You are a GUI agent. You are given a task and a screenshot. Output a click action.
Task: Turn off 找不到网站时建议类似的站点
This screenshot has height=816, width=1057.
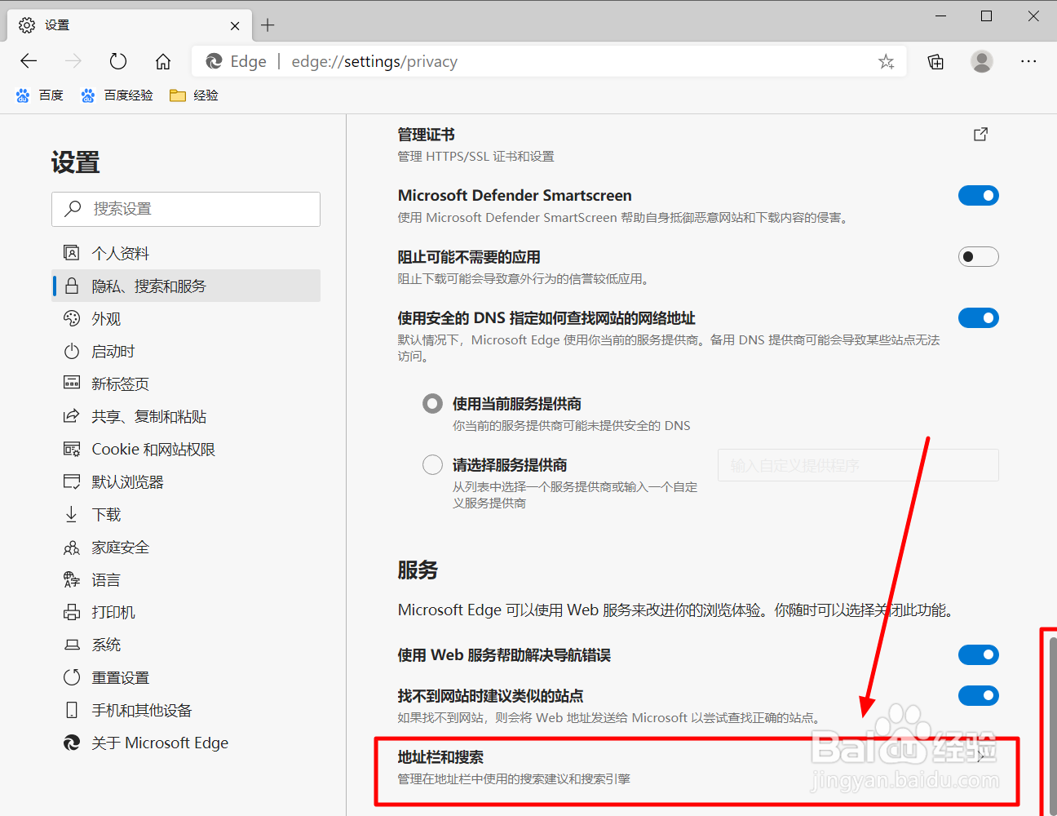click(x=979, y=695)
